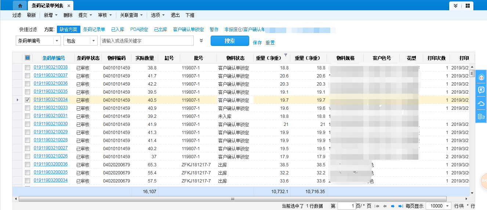The height and width of the screenshot is (210, 487).
Task: Open the 每页显示 10000 rows dropdown
Action: click(x=448, y=206)
